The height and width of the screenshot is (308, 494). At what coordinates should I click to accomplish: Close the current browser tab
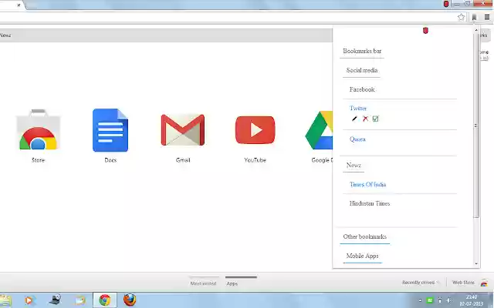click(19, 5)
